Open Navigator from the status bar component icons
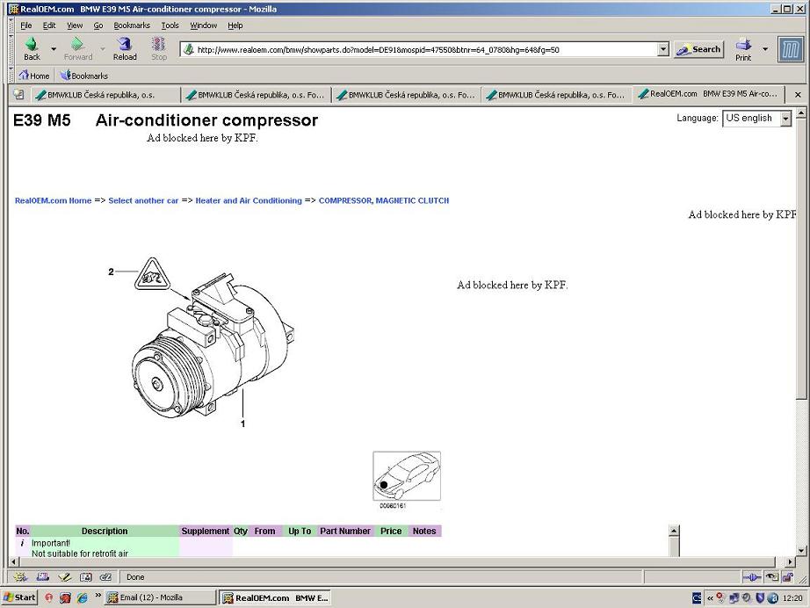810x608 pixels. click(20, 577)
